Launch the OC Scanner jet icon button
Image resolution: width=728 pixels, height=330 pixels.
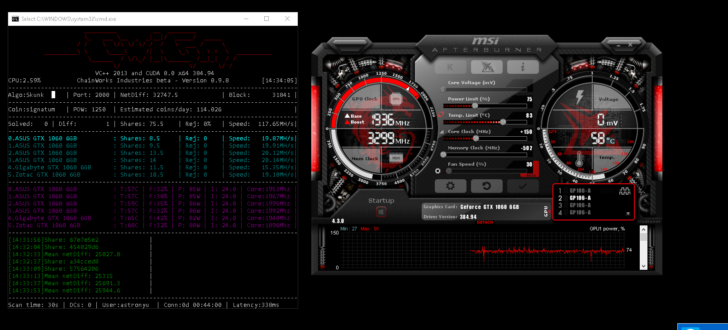pyautogui.click(x=487, y=67)
